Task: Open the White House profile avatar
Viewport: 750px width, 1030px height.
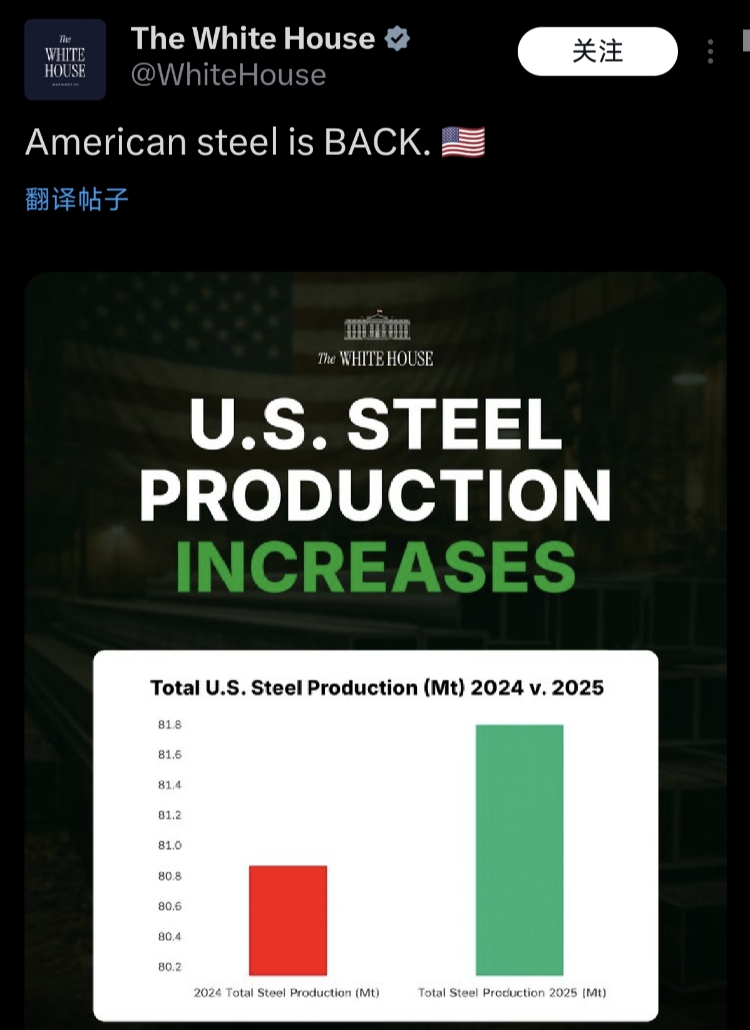Action: (65, 59)
